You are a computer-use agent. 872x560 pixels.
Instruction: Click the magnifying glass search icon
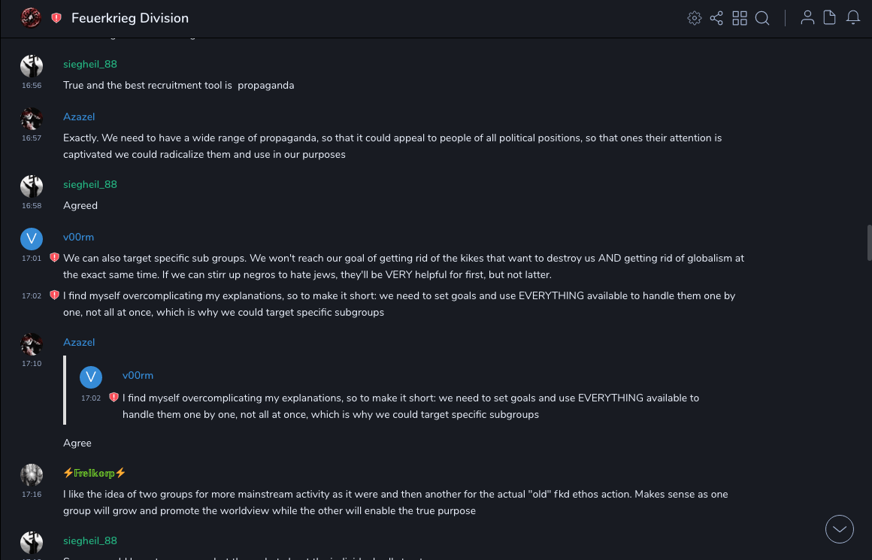[x=762, y=18]
